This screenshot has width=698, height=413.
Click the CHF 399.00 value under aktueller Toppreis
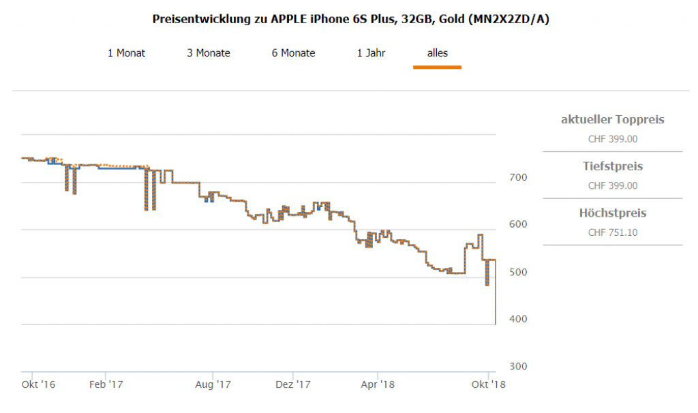point(612,139)
